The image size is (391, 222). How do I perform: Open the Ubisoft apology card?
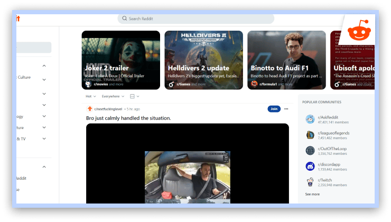coord(352,60)
